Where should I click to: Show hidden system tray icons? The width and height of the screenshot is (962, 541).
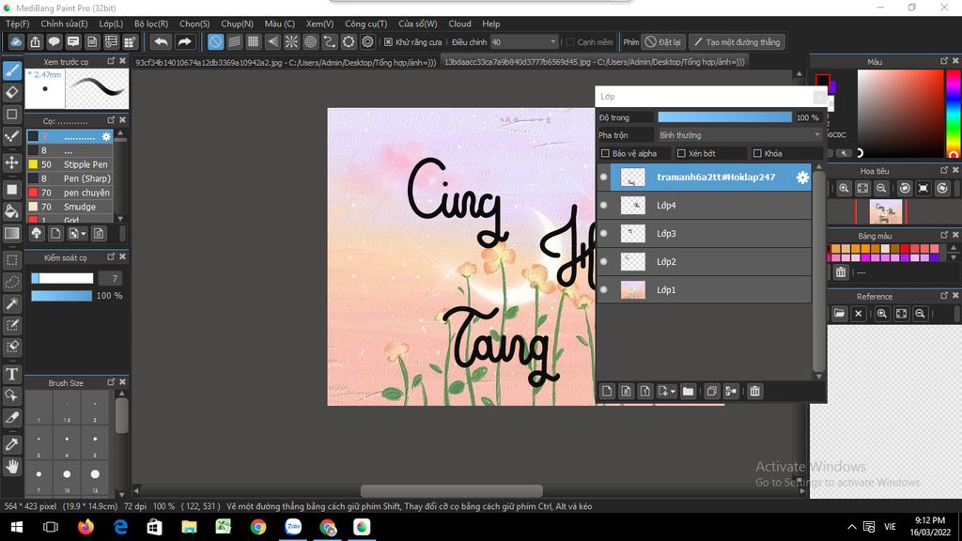pos(851,527)
